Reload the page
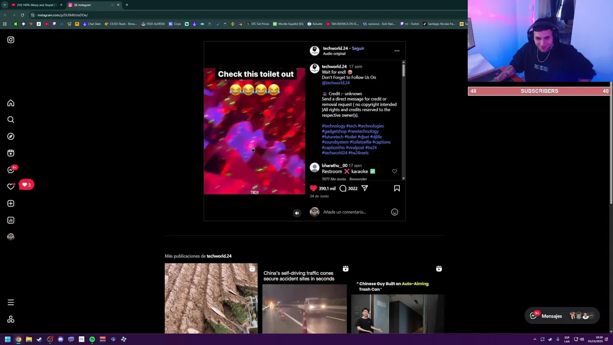The height and width of the screenshot is (345, 613). 22,15
